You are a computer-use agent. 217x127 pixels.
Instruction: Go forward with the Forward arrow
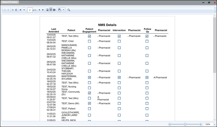pyautogui.click(x=8, y=10)
